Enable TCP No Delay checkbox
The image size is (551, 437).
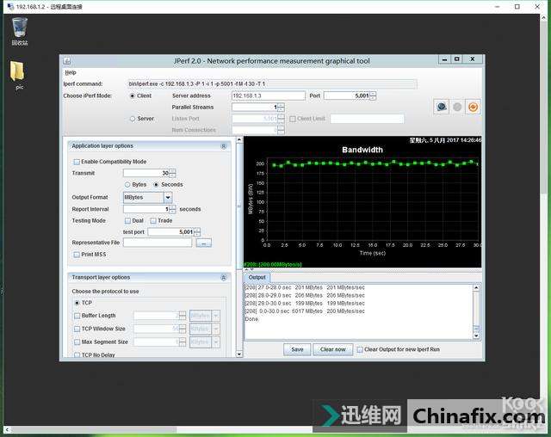(77, 355)
